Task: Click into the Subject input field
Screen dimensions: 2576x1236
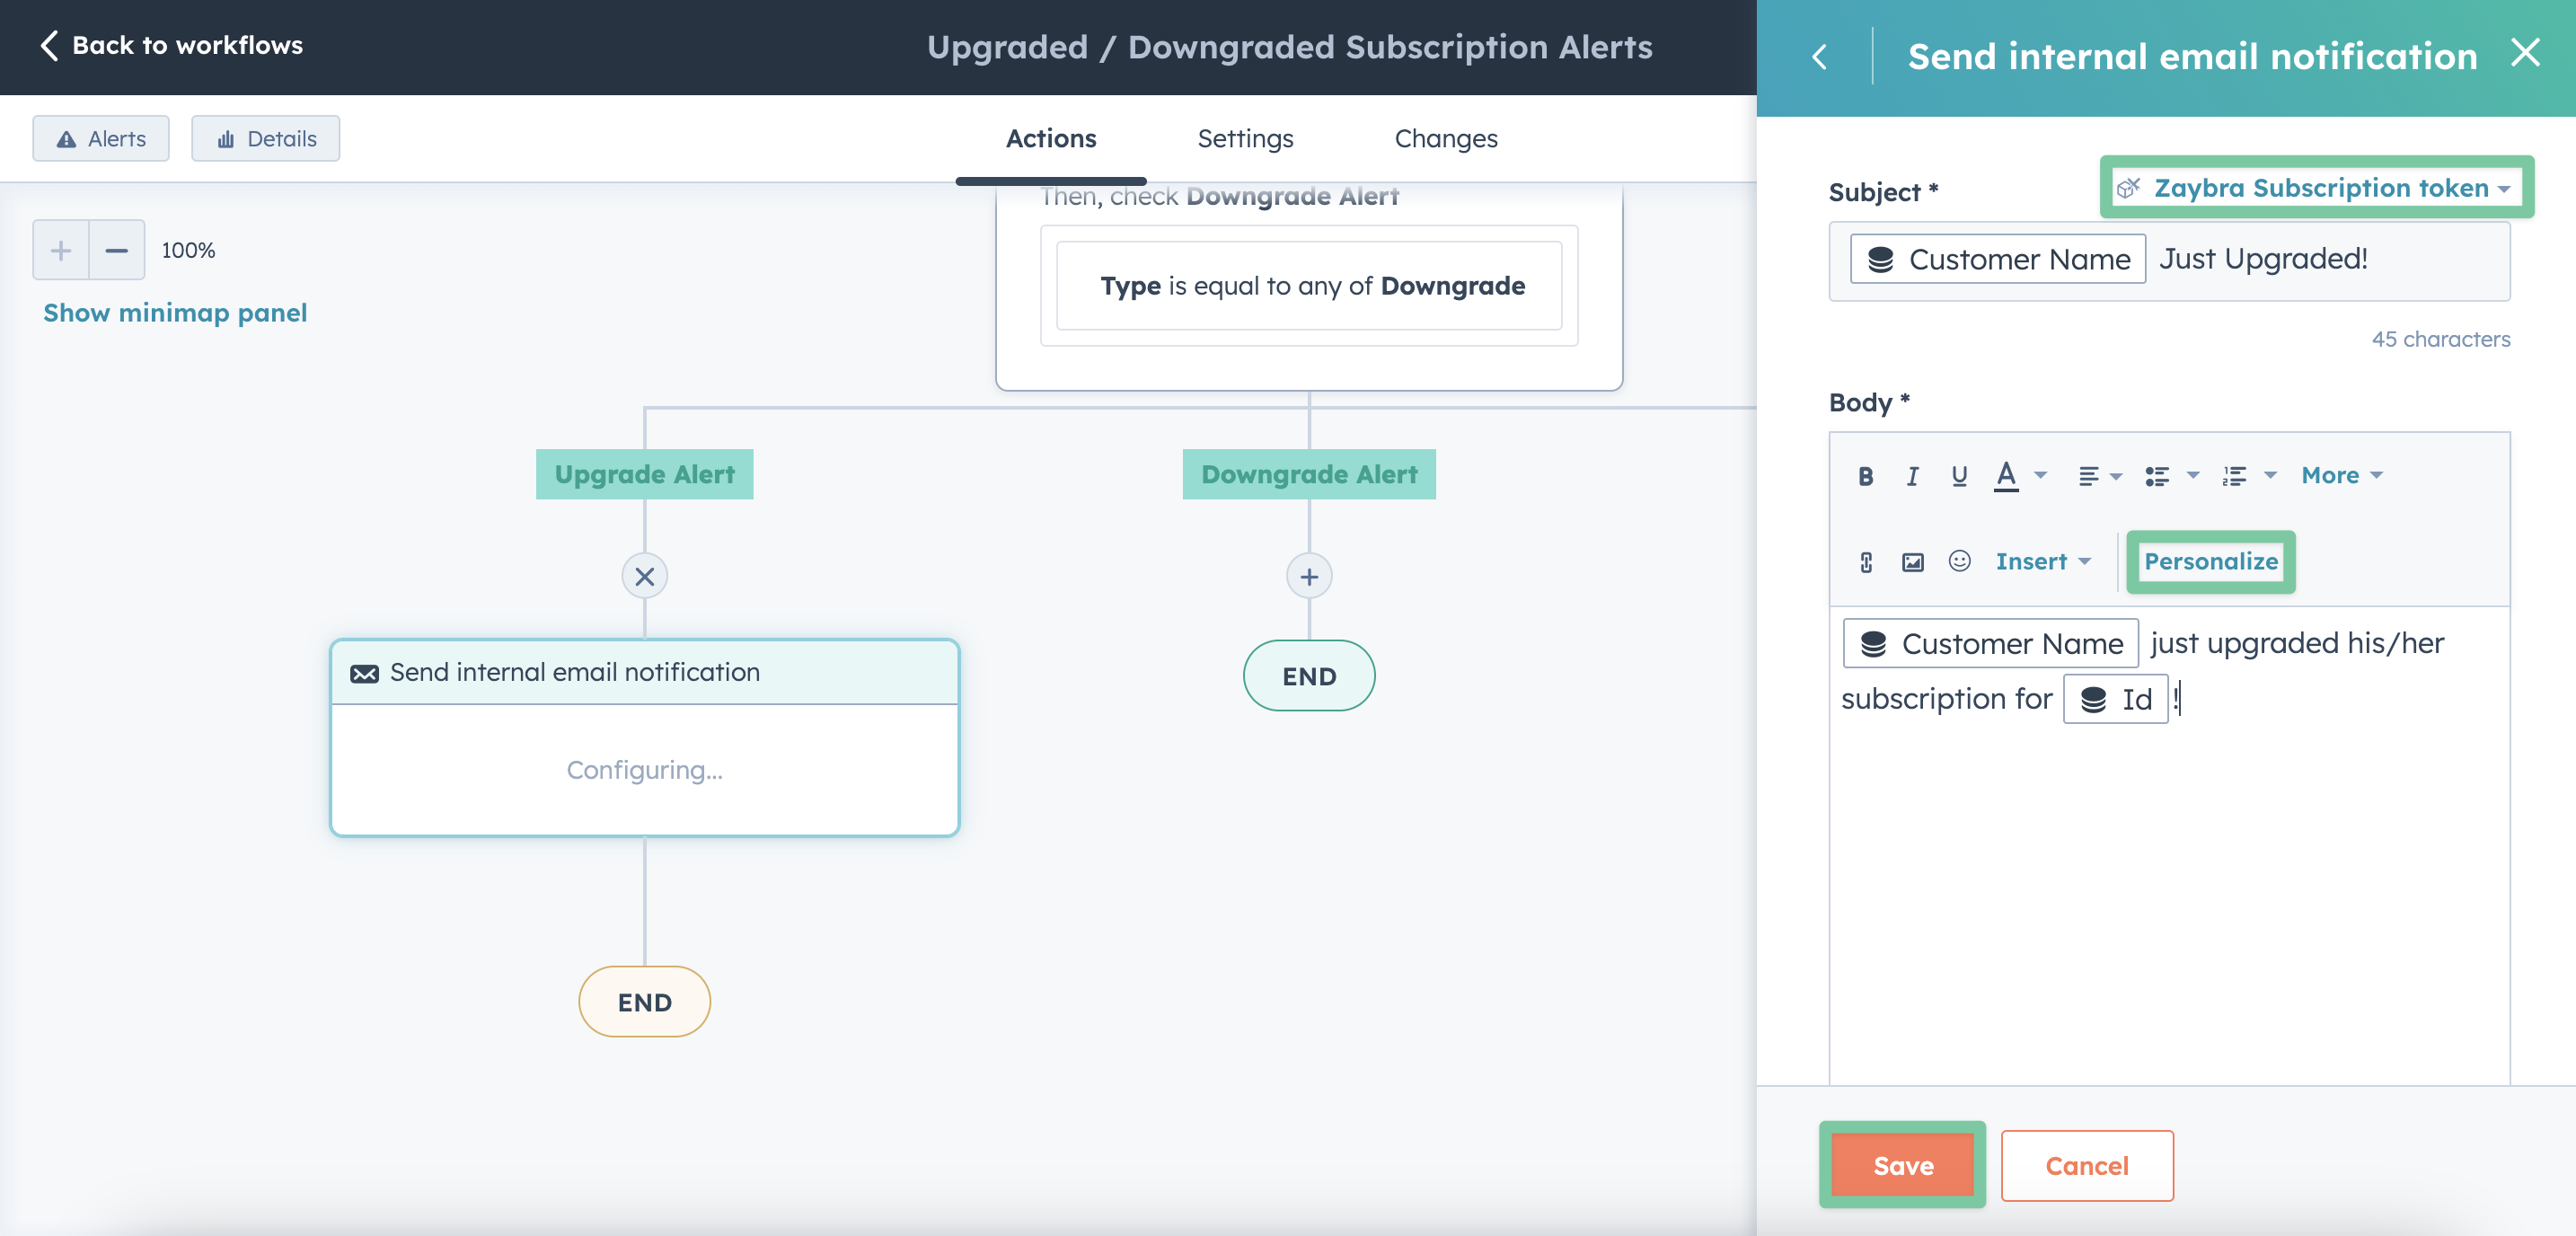Action: 2169,260
